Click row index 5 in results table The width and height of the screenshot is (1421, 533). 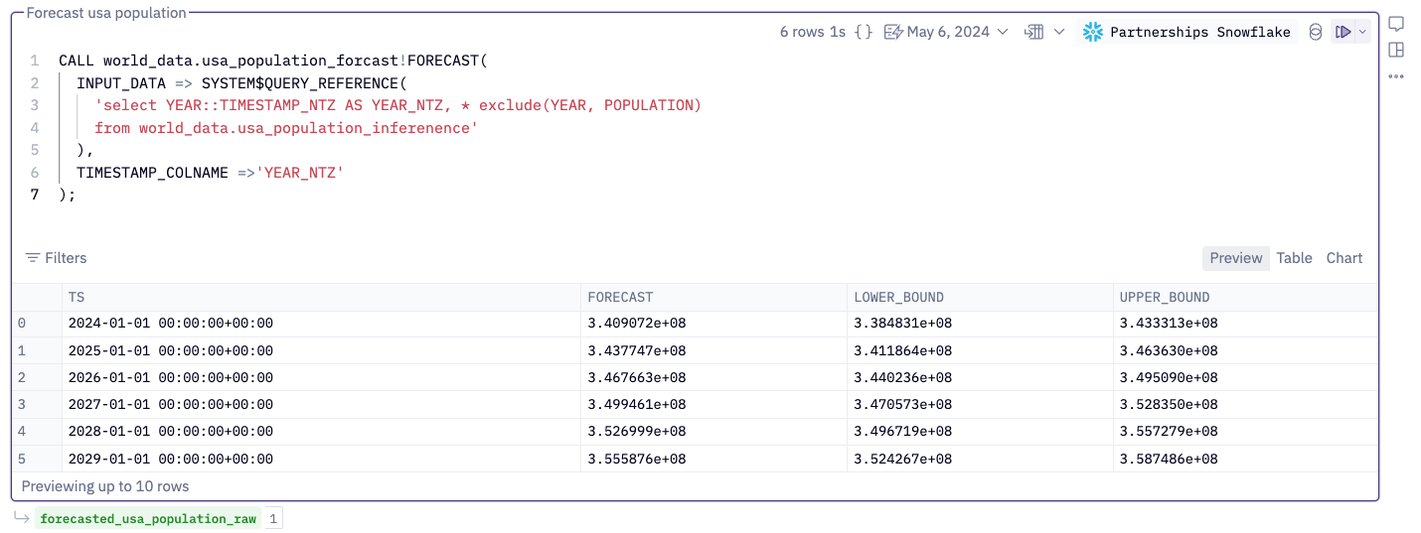click(22, 459)
